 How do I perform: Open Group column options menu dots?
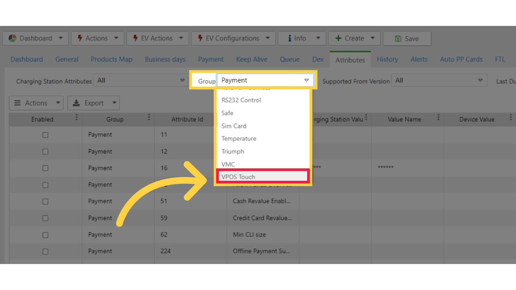point(149,117)
